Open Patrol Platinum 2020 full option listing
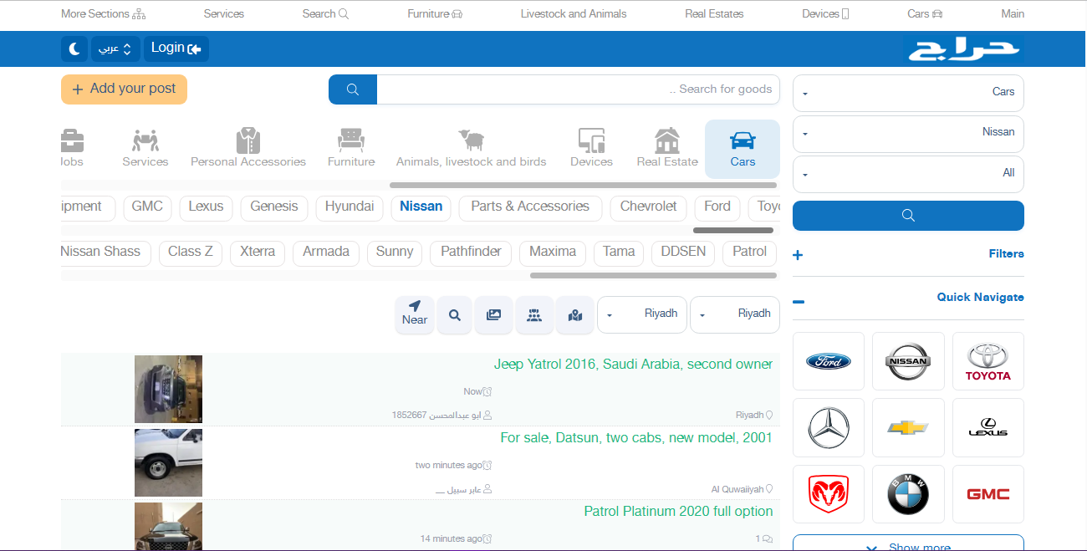 tap(678, 512)
